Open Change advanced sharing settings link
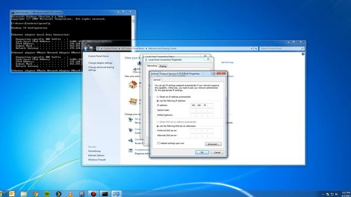This screenshot has height=197, width=351. click(x=101, y=68)
